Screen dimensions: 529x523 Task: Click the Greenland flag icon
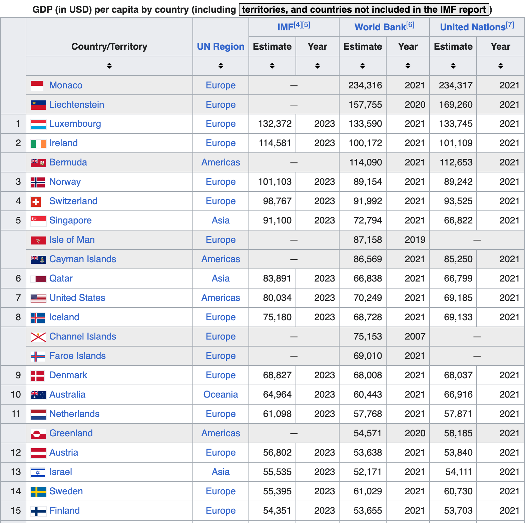click(38, 434)
